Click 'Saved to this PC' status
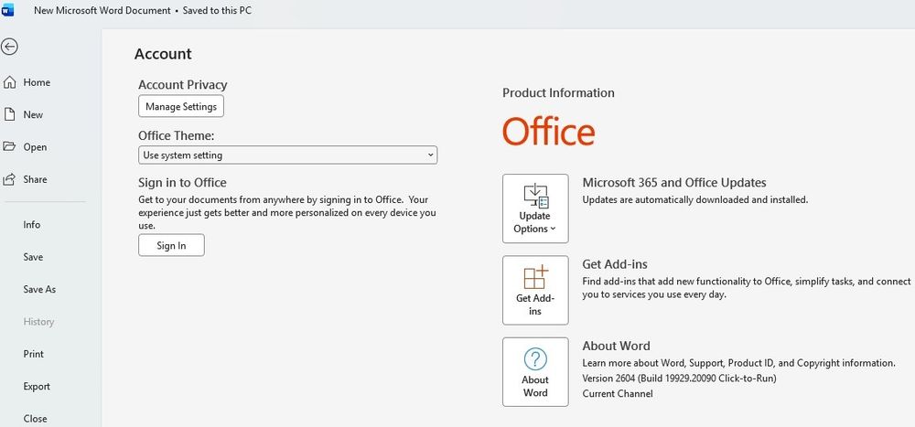 (x=217, y=10)
